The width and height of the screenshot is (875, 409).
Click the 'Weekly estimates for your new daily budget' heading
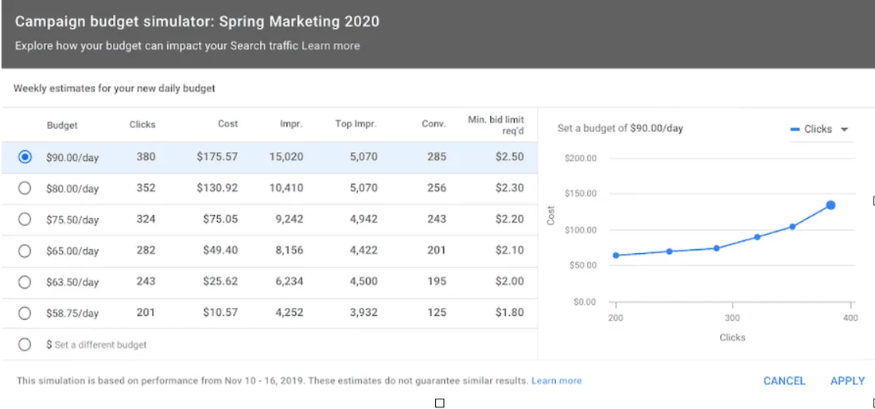click(115, 88)
